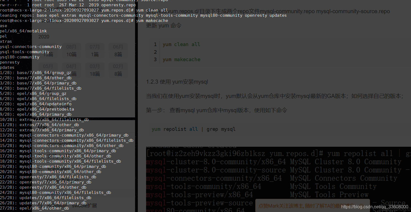Image resolution: width=411 pixels, height=212 pixels.
Task: Click the terminal prompt line 'yum clean all'
Action: point(84,10)
